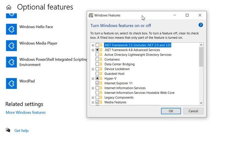
Task: Click the WordPad feature icon
Action: [x=11, y=83]
